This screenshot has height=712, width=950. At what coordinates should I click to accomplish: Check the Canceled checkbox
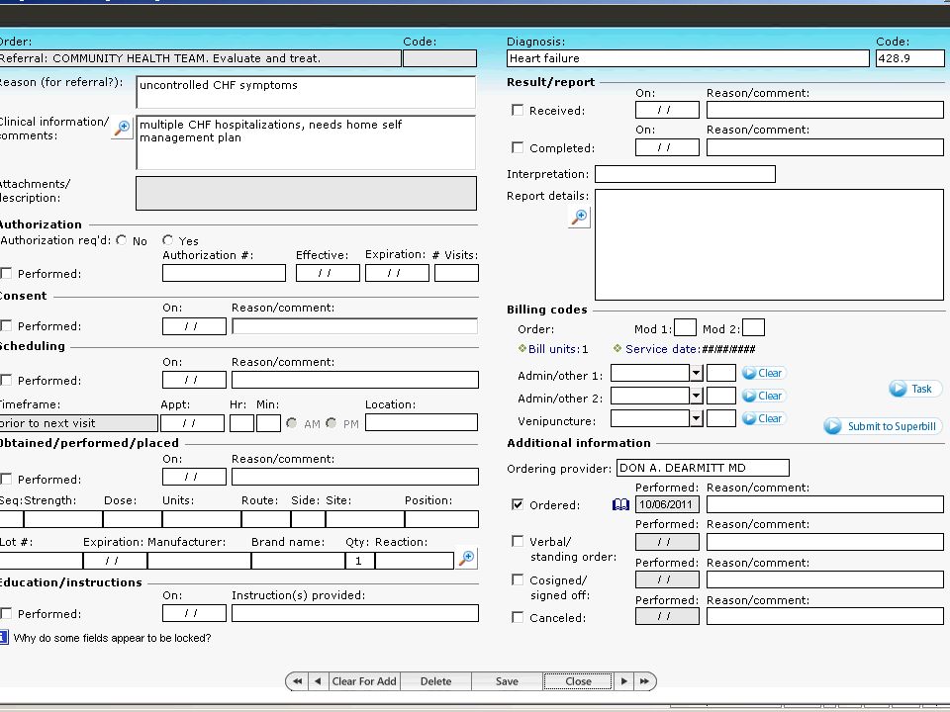pyautogui.click(x=518, y=617)
